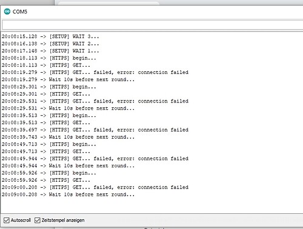
Task: Select the '[SETUP] WAIT 2...' log line
Action: click(50, 44)
